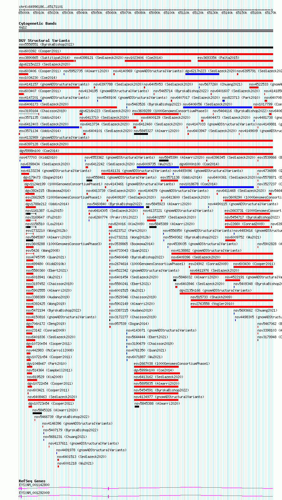This screenshot has width=282, height=500.
Task: Open dgv5998n100 (Coe2014) variant
Action: coord(39,151)
